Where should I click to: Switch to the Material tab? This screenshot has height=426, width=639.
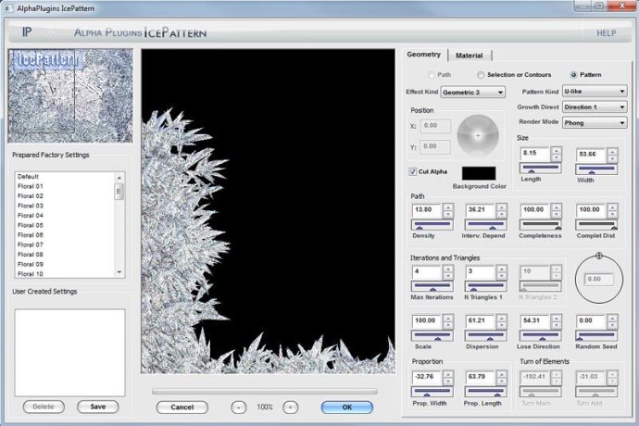(469, 56)
